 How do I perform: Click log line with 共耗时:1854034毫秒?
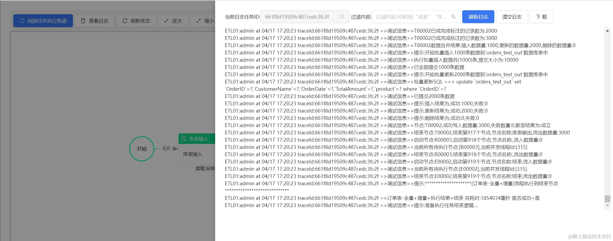(x=382, y=198)
